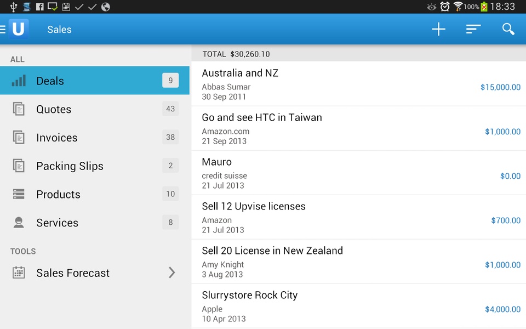Select Quotes in the sidebar

(x=95, y=109)
